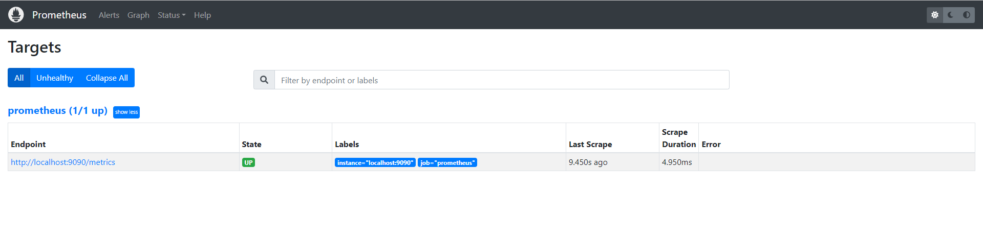This screenshot has height=239, width=983.
Task: Switch to dark theme moon icon
Action: tap(951, 15)
